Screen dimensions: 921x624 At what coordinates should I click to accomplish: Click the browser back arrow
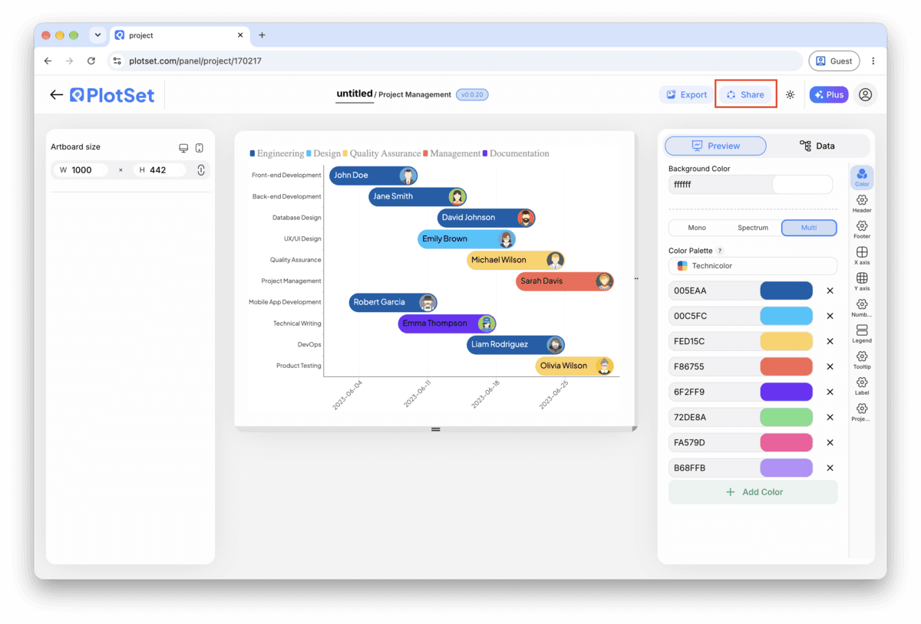(48, 61)
